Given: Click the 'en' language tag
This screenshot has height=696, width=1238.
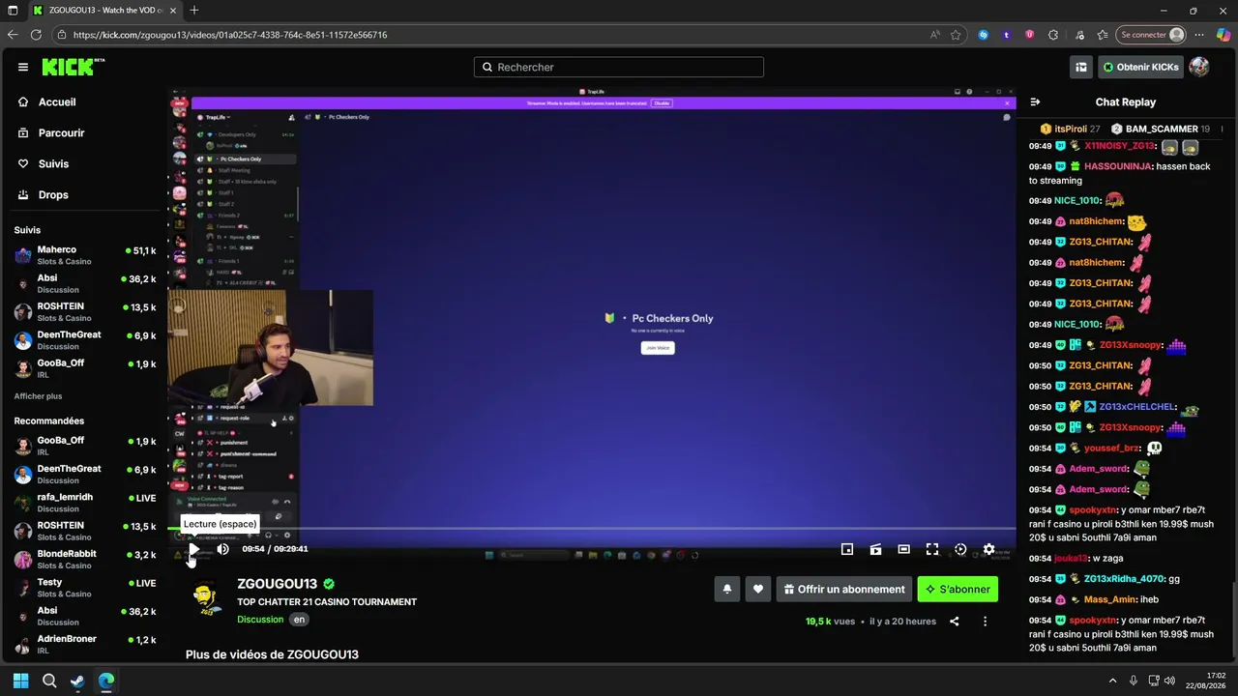Looking at the screenshot, I should pyautogui.click(x=299, y=620).
